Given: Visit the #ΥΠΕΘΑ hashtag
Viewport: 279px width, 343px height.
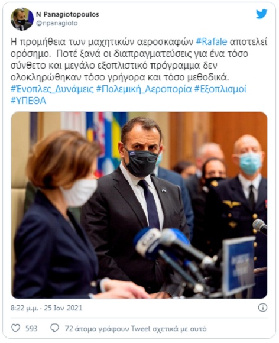Looking at the screenshot, I should point(28,101).
